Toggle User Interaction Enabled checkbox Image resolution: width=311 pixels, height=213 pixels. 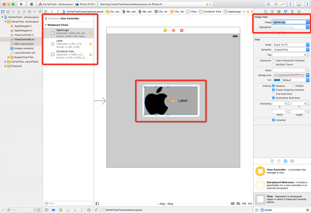274,60
